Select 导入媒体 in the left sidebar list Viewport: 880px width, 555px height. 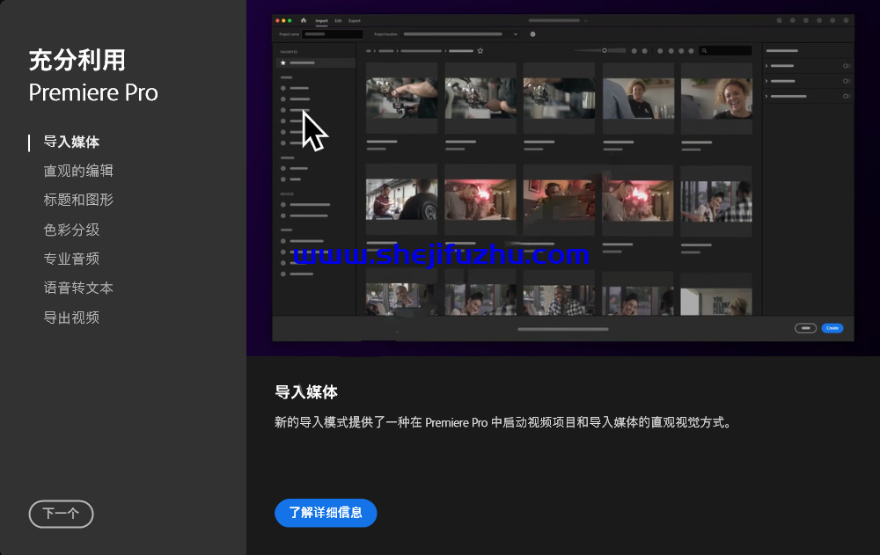(71, 142)
